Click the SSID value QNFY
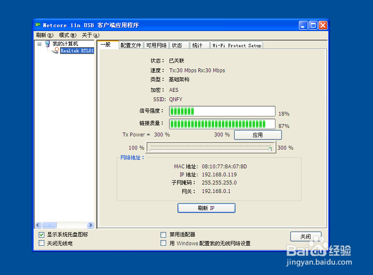 175,99
